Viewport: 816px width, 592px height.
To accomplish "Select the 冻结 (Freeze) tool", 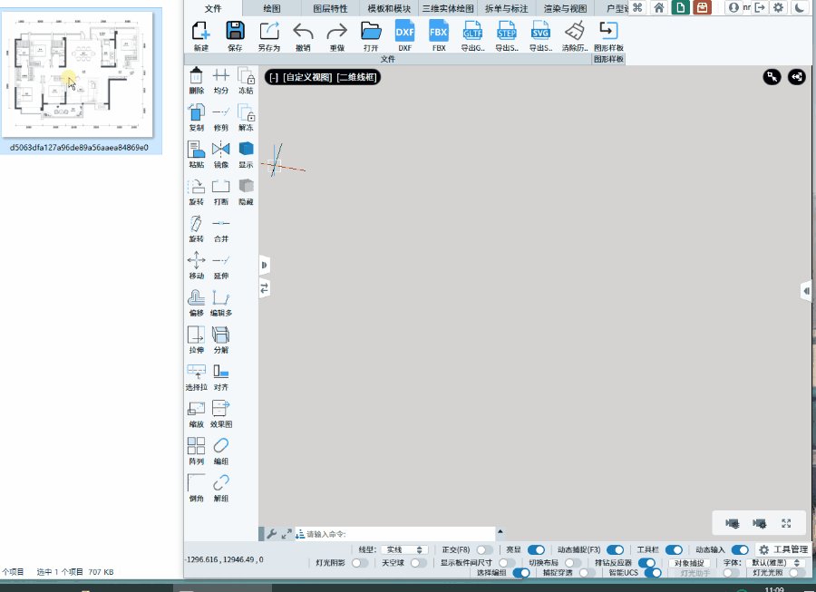I will tap(246, 76).
